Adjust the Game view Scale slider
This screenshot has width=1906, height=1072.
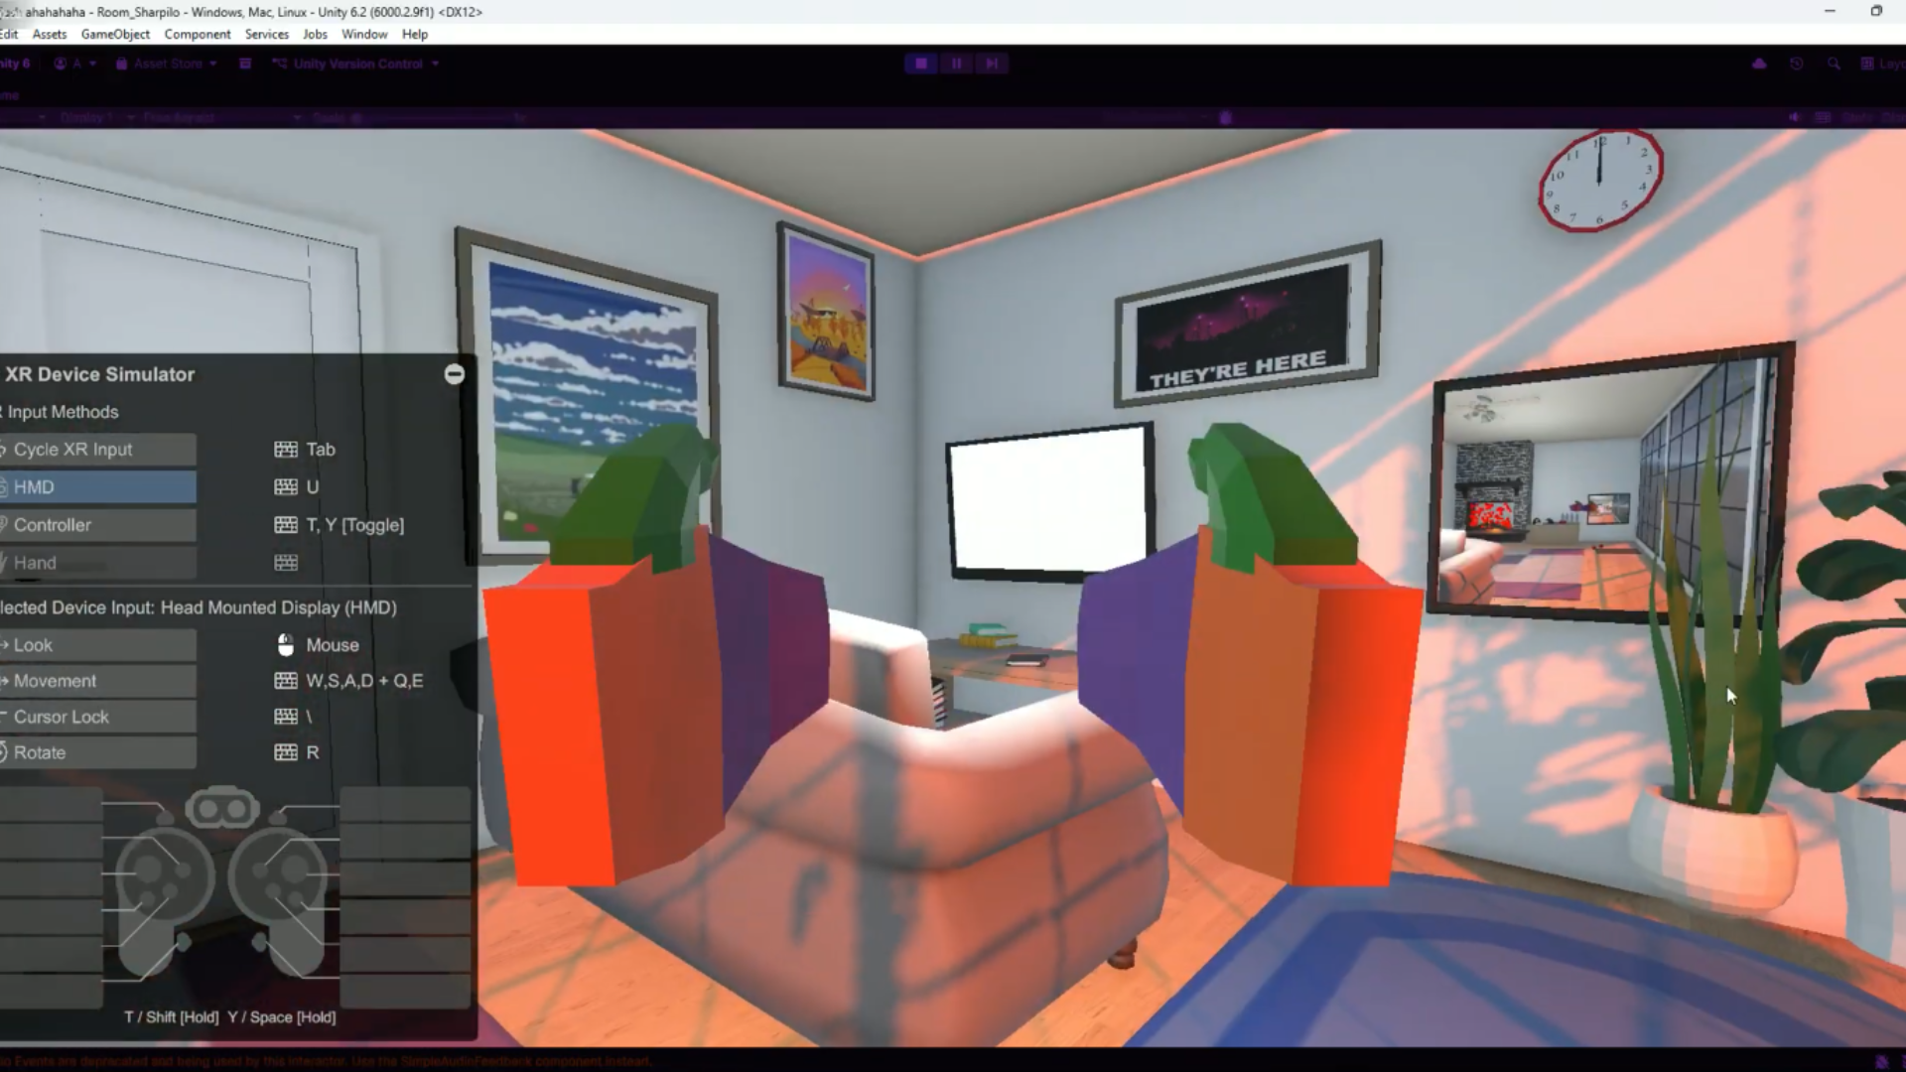(357, 117)
